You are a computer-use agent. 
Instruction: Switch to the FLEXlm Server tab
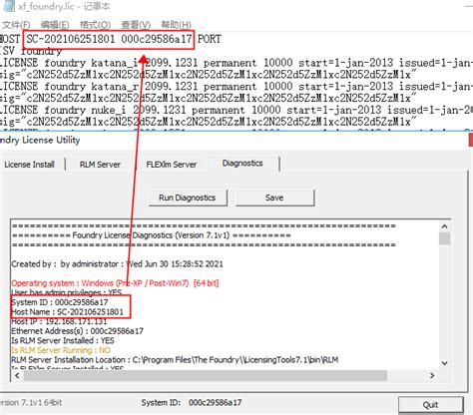click(x=172, y=165)
